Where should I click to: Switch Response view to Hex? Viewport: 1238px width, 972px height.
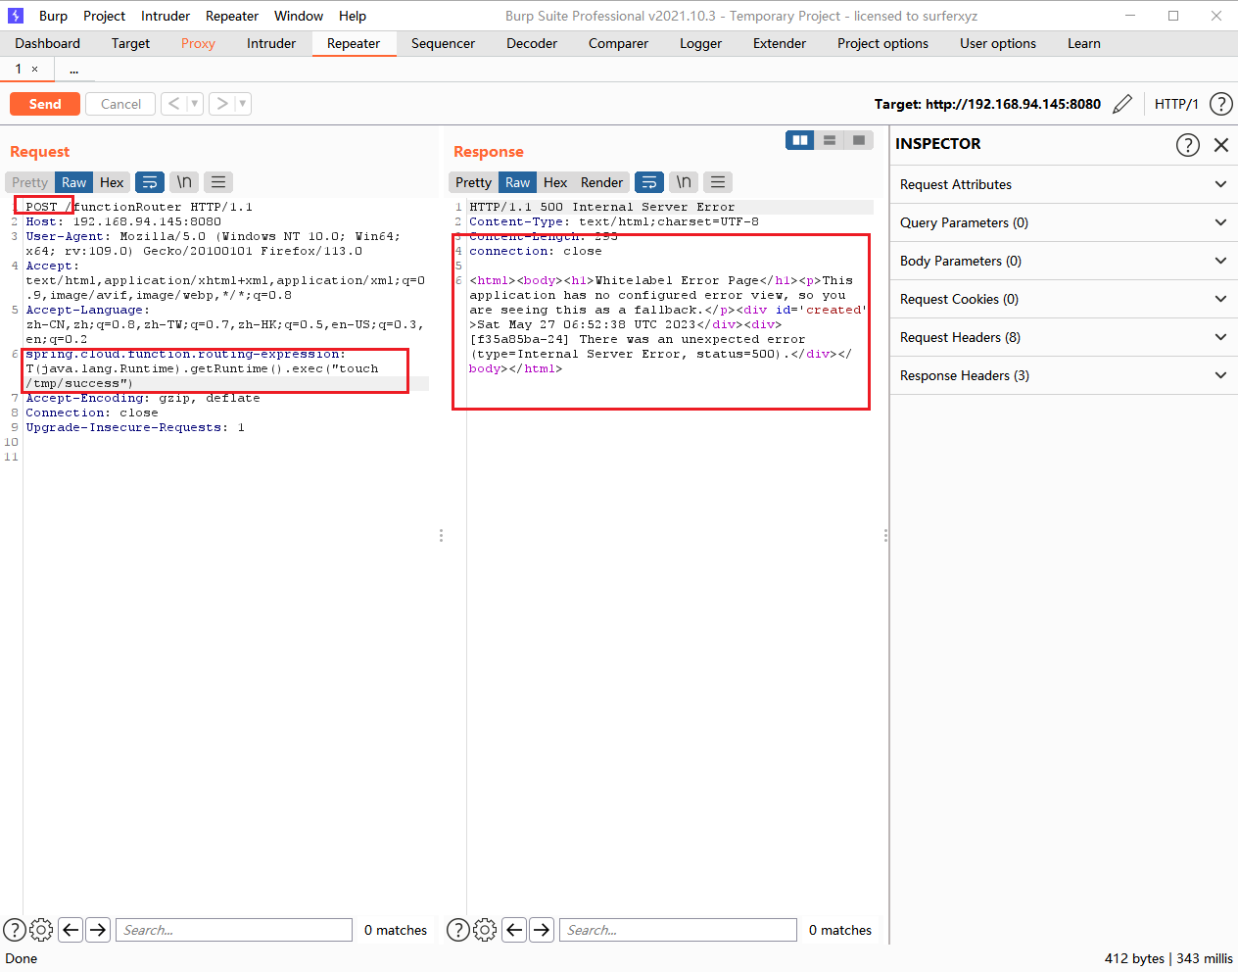(x=555, y=182)
